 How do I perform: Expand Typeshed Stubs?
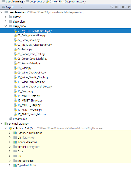pyautogui.click(x=10, y=165)
